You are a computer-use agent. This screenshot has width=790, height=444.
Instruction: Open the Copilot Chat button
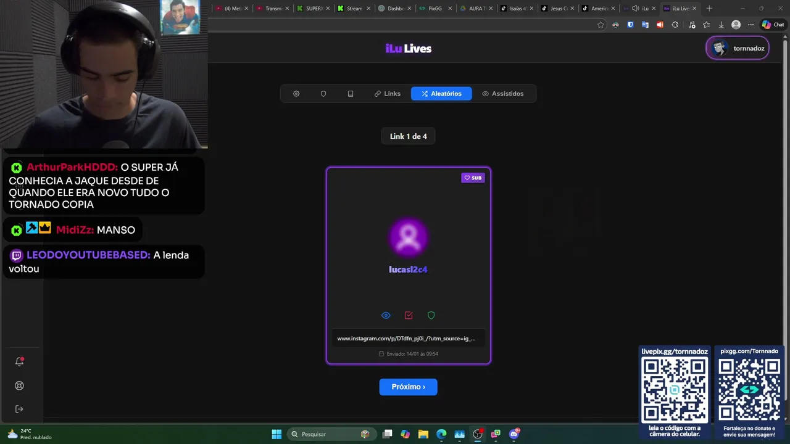point(774,25)
